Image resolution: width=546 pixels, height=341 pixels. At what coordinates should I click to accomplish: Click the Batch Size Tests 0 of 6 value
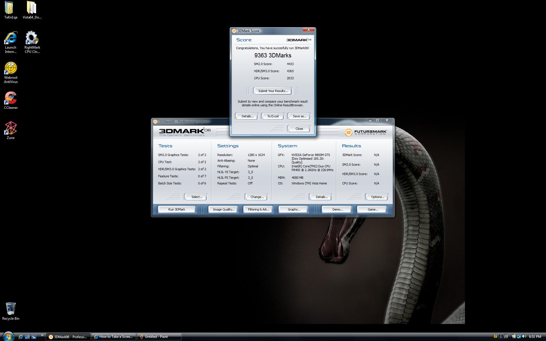click(202, 183)
